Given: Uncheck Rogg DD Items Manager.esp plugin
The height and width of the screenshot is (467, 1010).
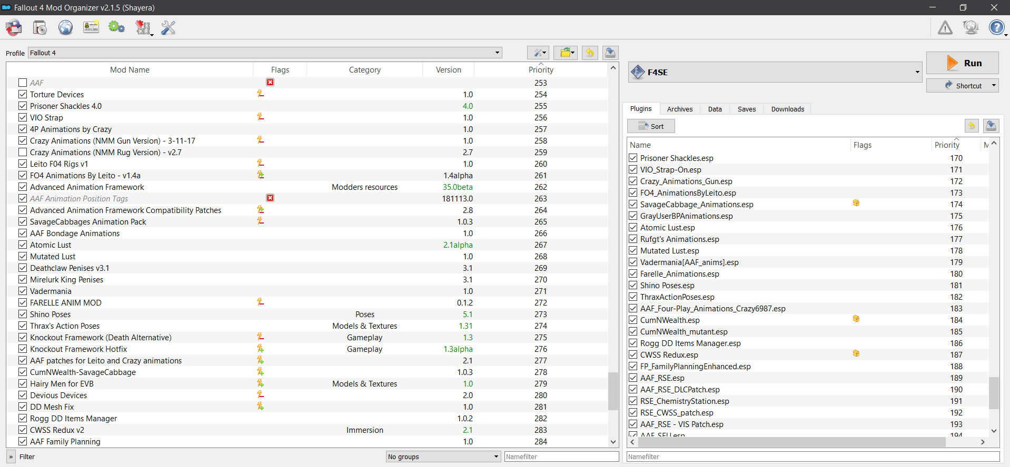Looking at the screenshot, I should click(633, 343).
